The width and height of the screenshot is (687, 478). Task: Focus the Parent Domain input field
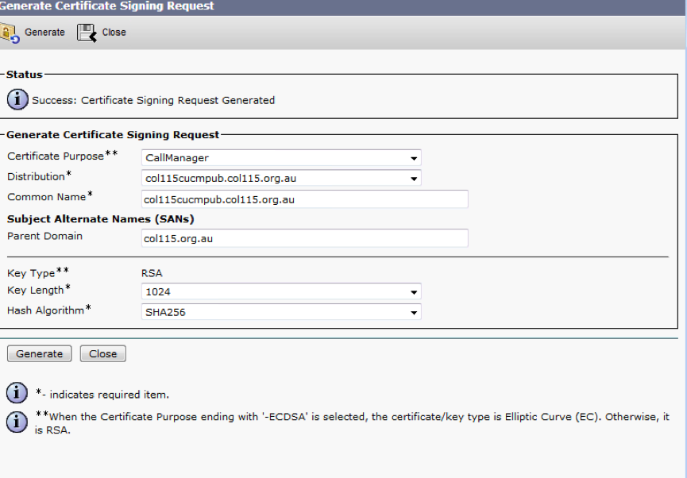point(305,238)
